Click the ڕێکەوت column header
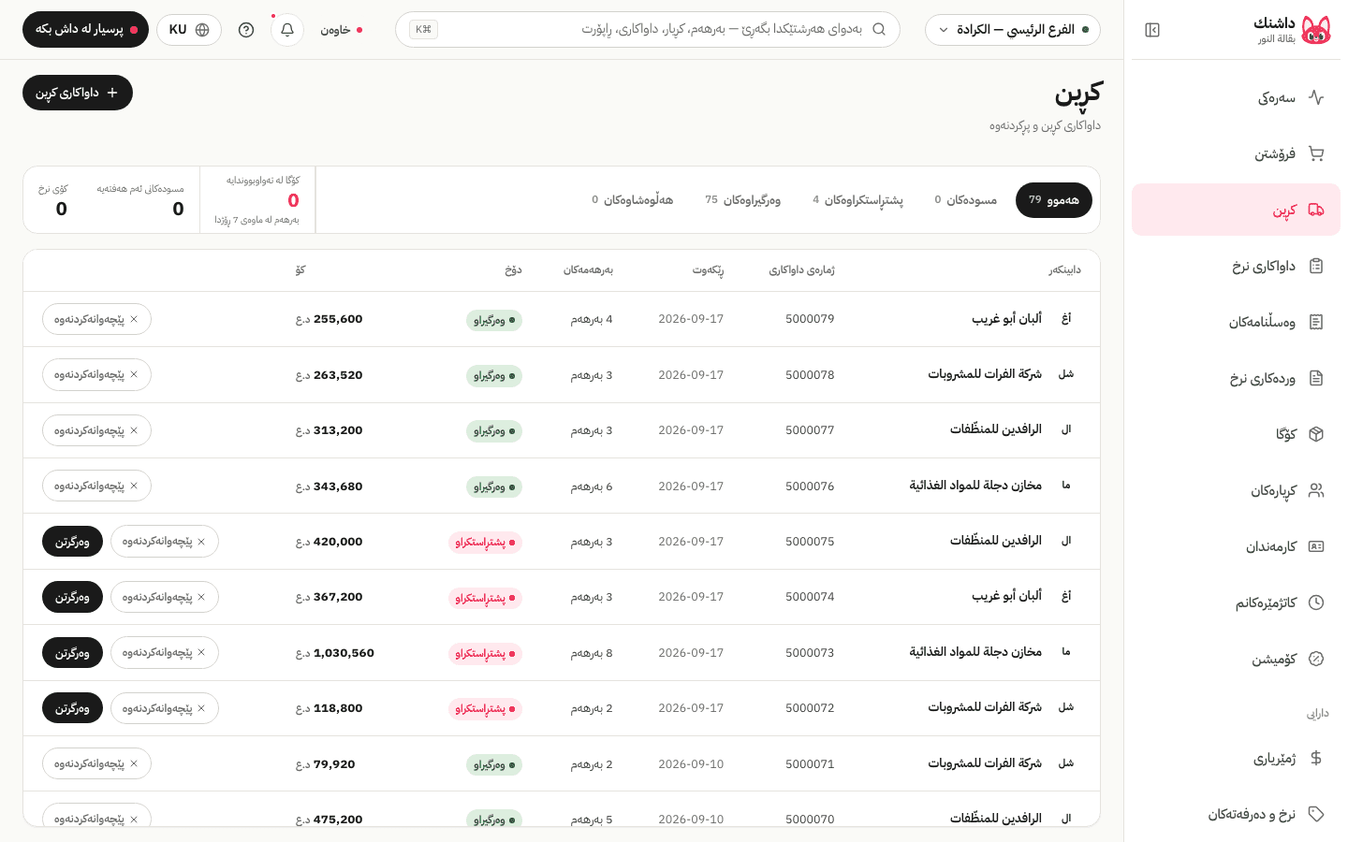 tap(708, 270)
